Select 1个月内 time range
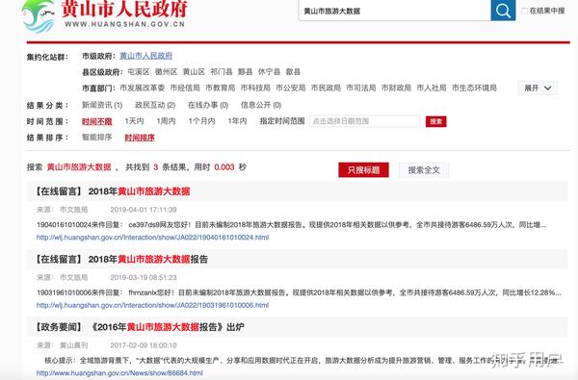This screenshot has height=380, width=578. pyautogui.click(x=201, y=121)
